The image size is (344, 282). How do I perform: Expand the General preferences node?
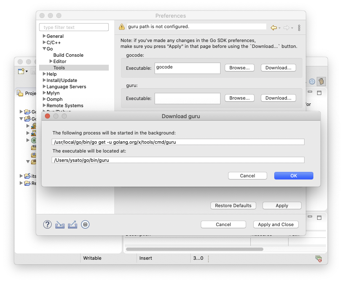pyautogui.click(x=44, y=36)
